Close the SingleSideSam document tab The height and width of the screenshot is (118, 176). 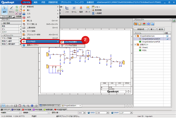point(80,106)
